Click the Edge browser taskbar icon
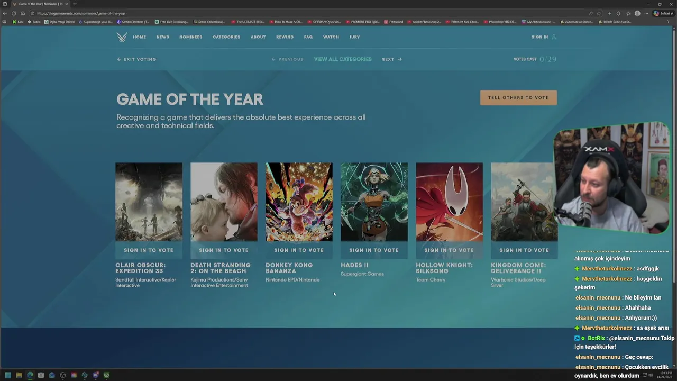Image resolution: width=677 pixels, height=381 pixels. [x=30, y=375]
